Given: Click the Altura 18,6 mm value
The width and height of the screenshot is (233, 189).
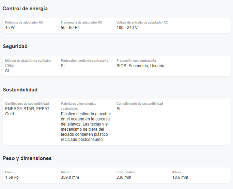Looking at the screenshot, I should click(180, 177).
